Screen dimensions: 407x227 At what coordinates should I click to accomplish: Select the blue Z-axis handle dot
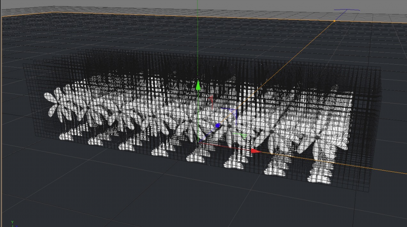[x=218, y=126]
